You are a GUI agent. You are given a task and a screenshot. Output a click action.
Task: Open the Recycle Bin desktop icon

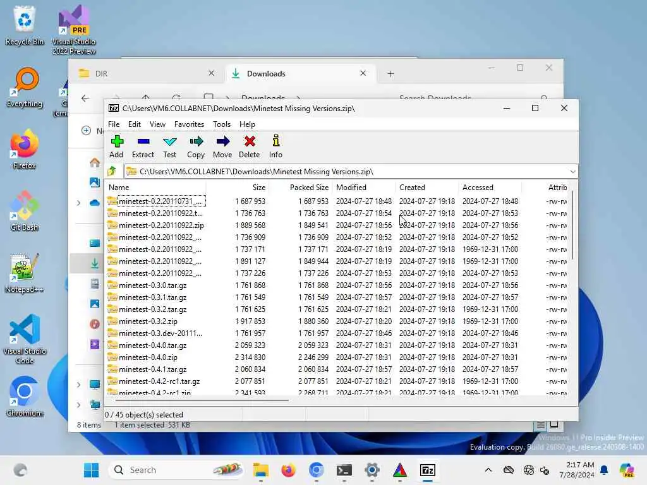(x=25, y=25)
